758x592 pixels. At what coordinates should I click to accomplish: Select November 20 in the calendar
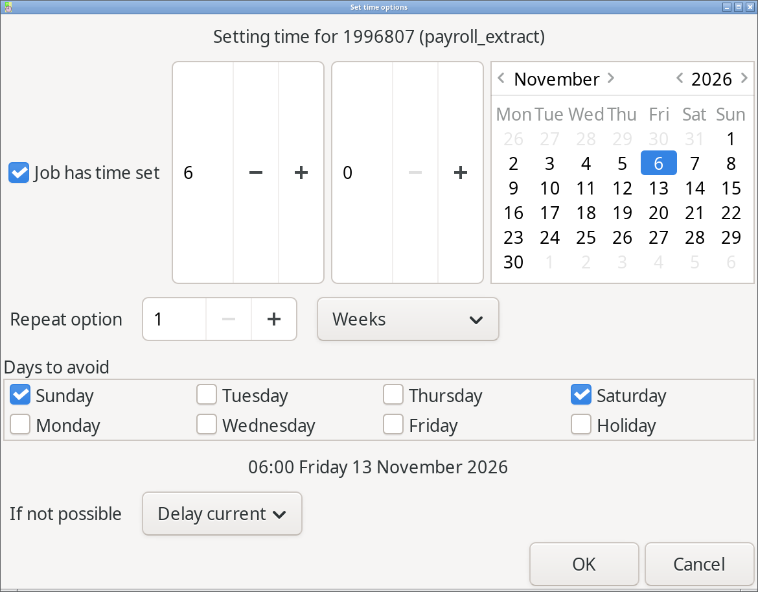coord(658,213)
